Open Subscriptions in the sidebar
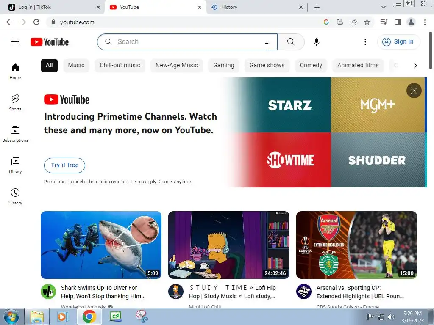 [x=15, y=134]
